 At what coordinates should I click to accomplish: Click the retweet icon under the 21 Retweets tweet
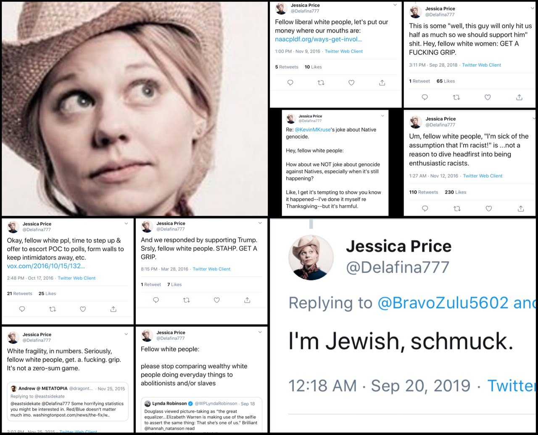pos(53,309)
